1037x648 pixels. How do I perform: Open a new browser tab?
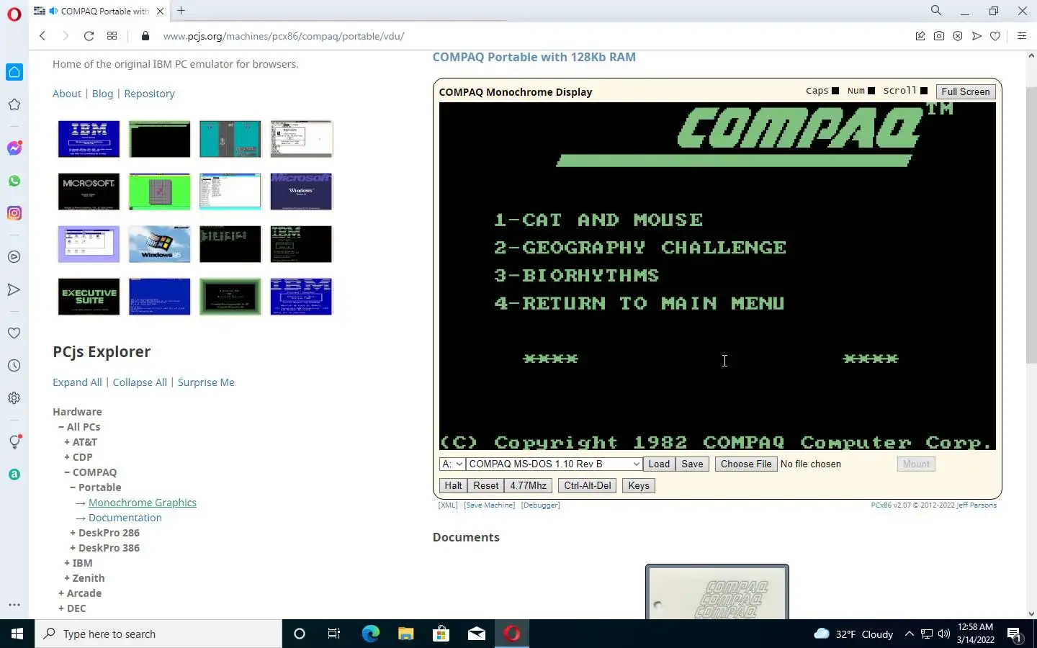click(x=181, y=11)
